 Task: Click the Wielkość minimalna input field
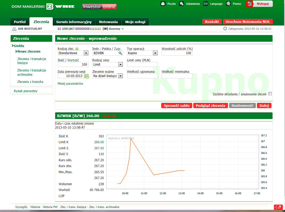tap(177, 76)
